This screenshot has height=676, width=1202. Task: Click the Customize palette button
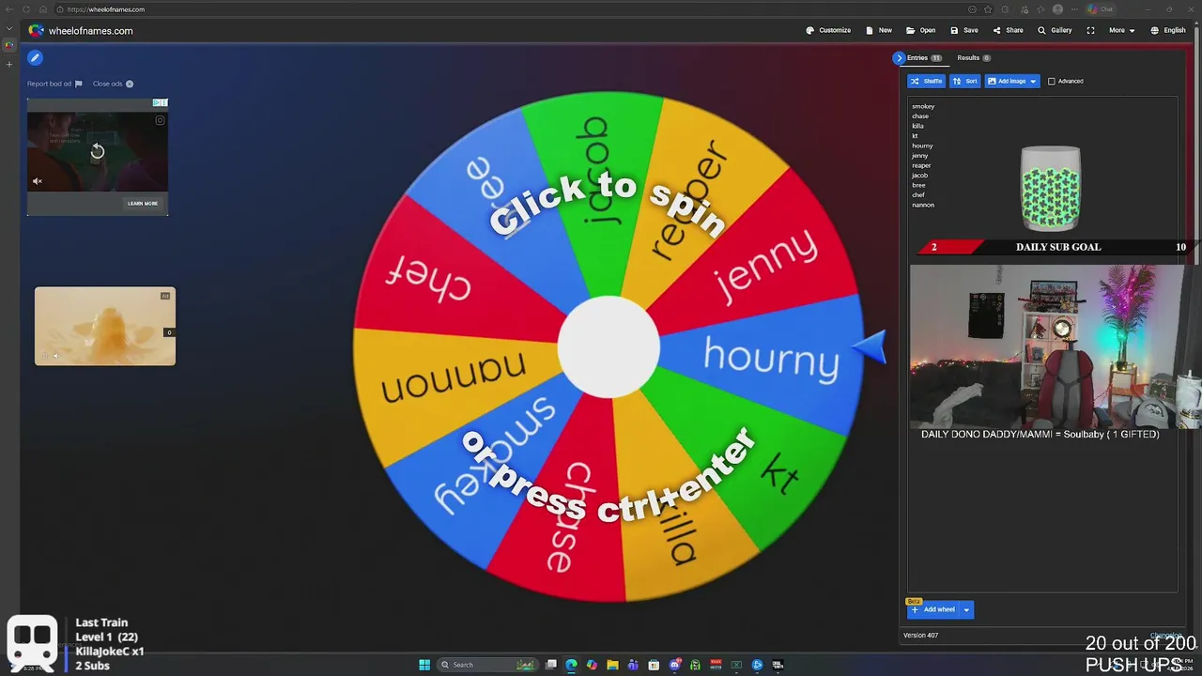828,30
